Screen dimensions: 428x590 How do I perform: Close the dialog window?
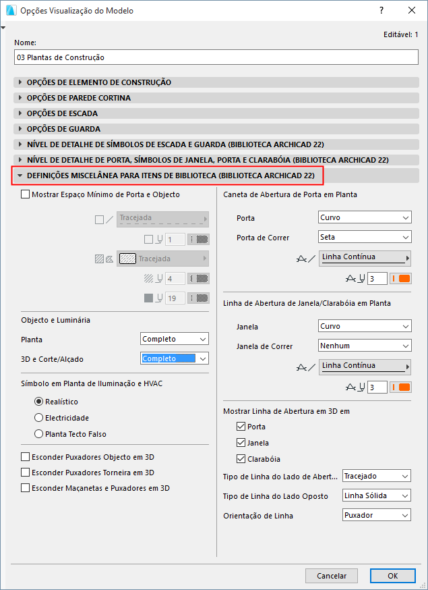click(x=412, y=11)
